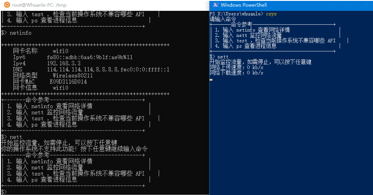Click the 网络下载速度 line in PowerShell

(237, 73)
